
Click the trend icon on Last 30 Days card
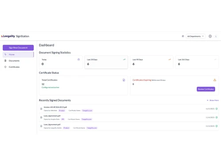click(124, 59)
